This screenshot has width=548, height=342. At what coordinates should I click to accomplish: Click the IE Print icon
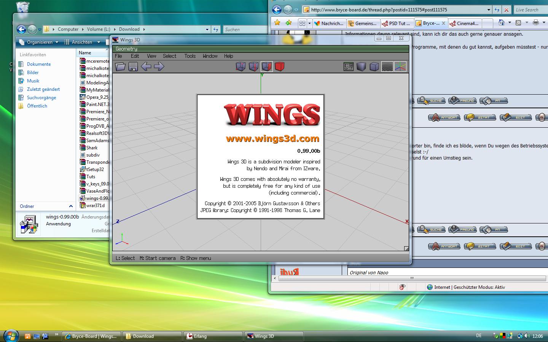536,23
